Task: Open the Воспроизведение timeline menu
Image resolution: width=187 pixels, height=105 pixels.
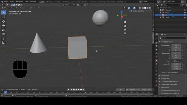Action: click(13, 90)
